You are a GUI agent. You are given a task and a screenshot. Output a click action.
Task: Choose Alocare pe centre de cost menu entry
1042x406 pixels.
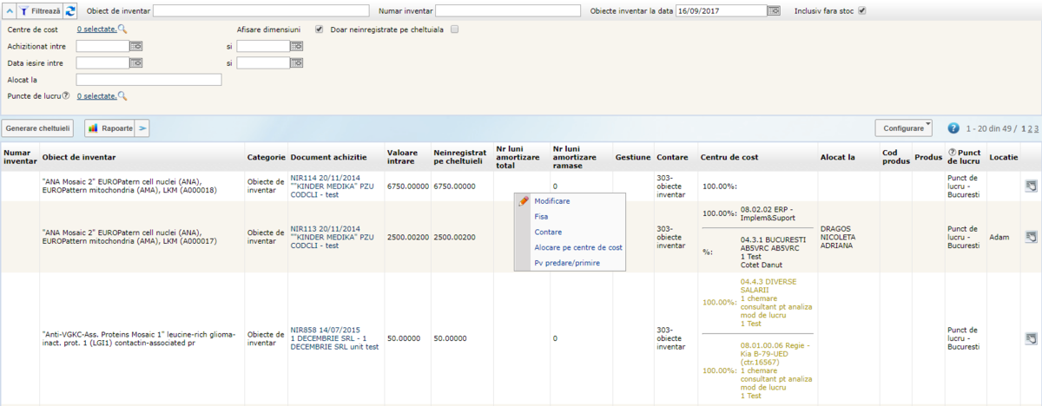(x=578, y=247)
